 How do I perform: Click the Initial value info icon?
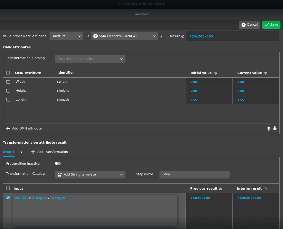(215, 73)
